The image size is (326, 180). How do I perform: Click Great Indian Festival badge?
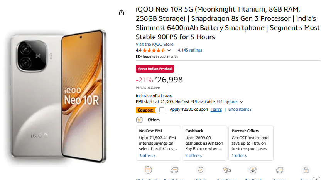tap(155, 69)
